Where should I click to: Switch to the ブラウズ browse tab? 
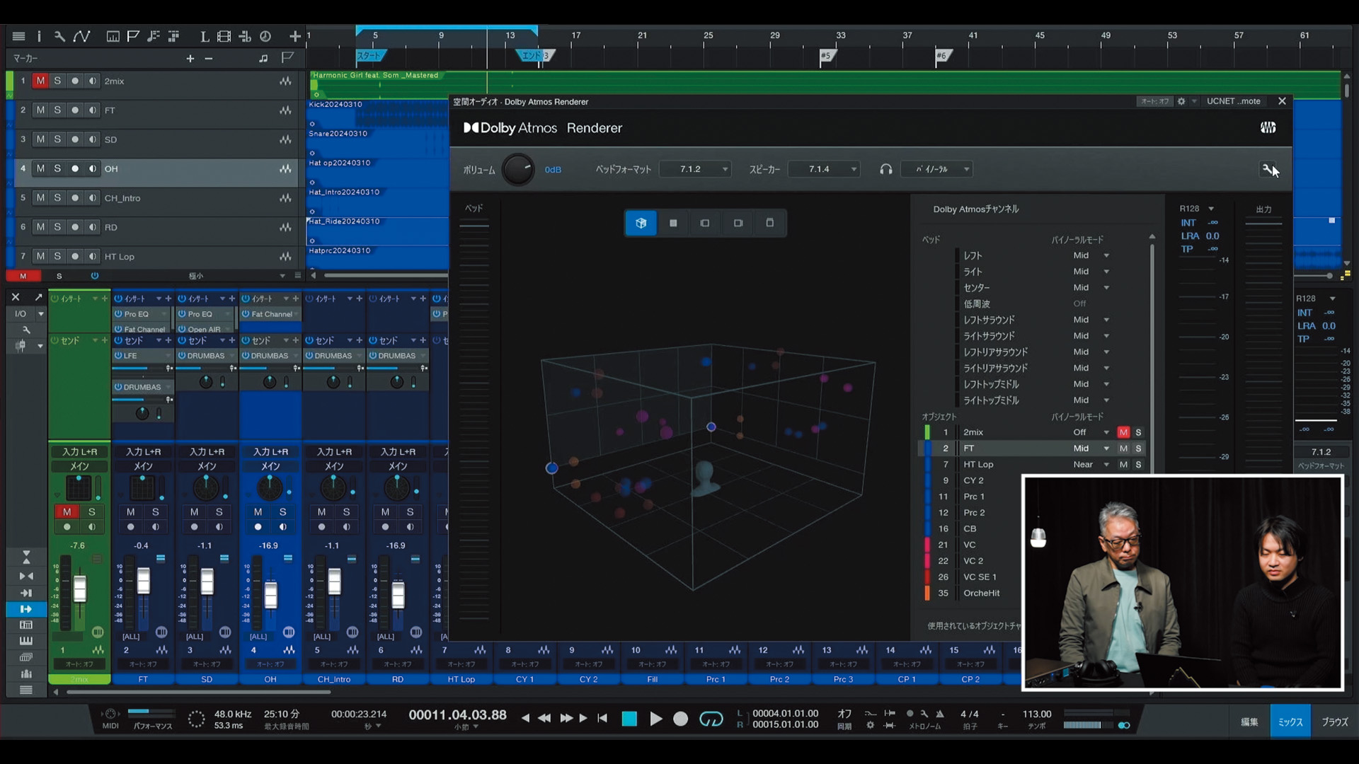pyautogui.click(x=1335, y=722)
